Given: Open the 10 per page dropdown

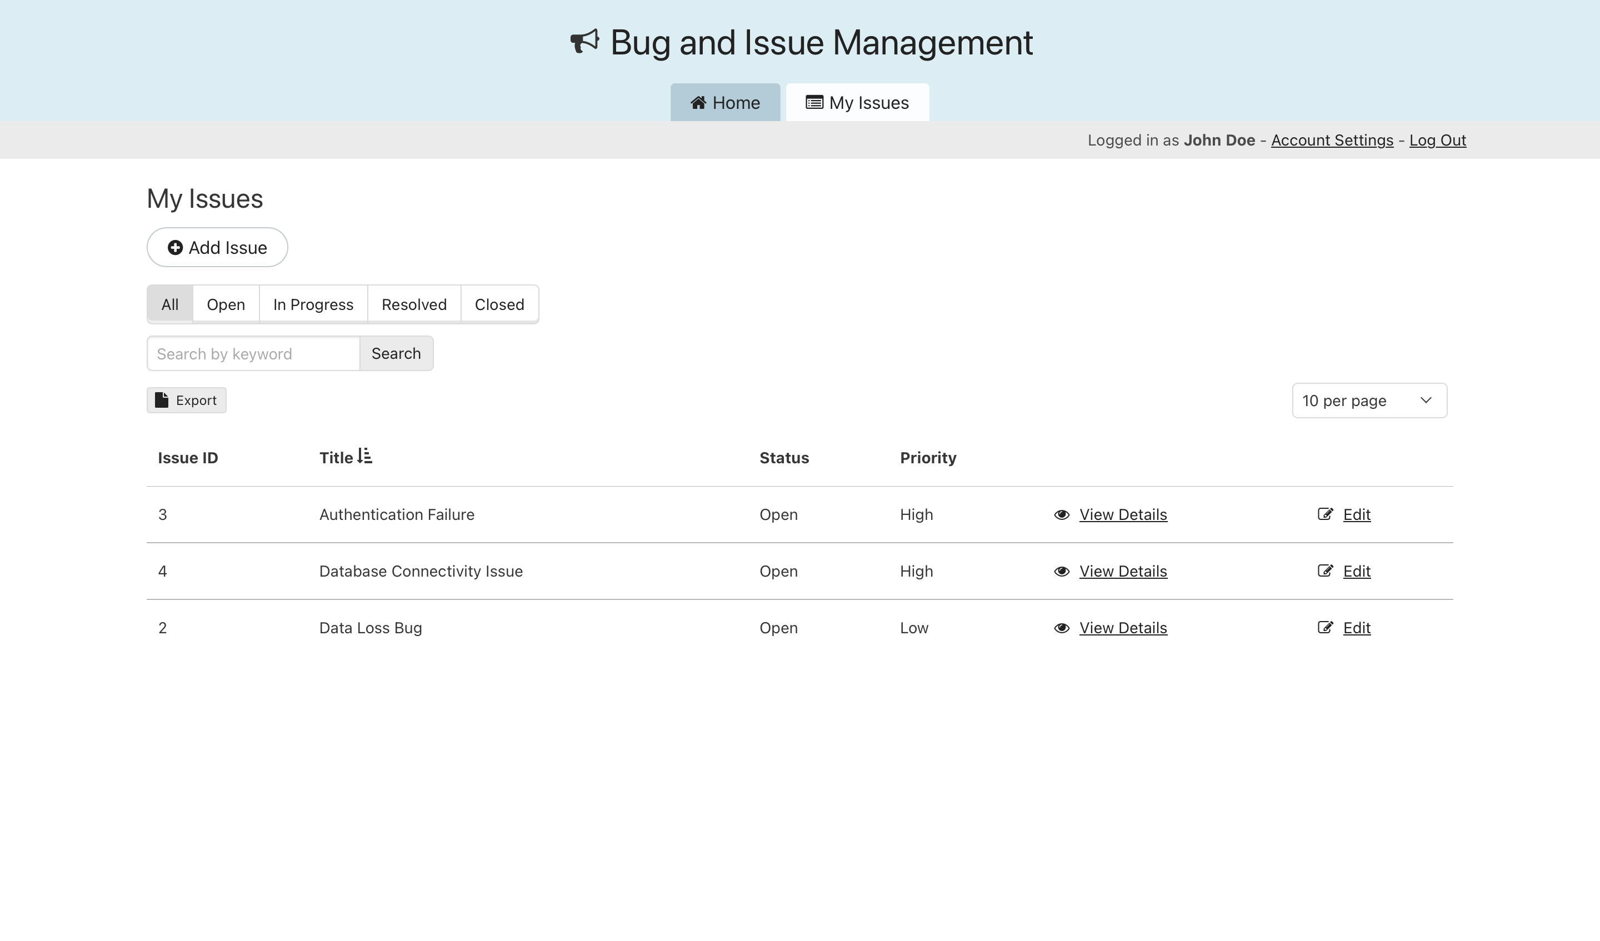Looking at the screenshot, I should click(1369, 401).
